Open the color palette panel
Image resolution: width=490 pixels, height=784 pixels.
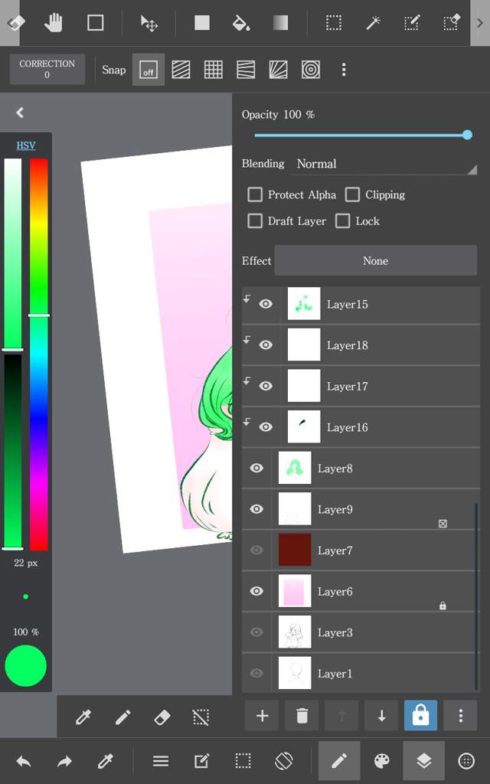[x=382, y=762]
